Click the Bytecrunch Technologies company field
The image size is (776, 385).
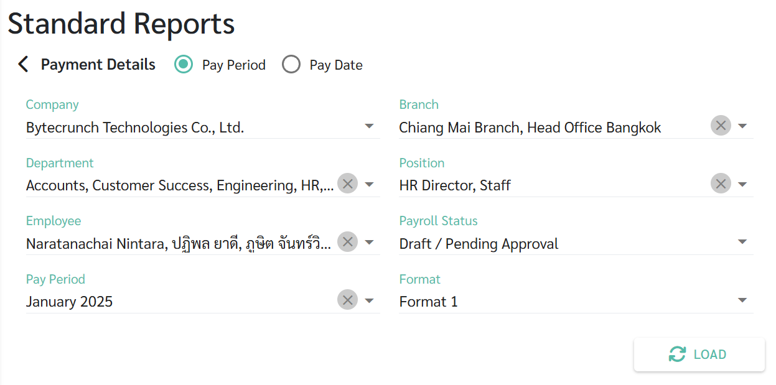(x=202, y=128)
